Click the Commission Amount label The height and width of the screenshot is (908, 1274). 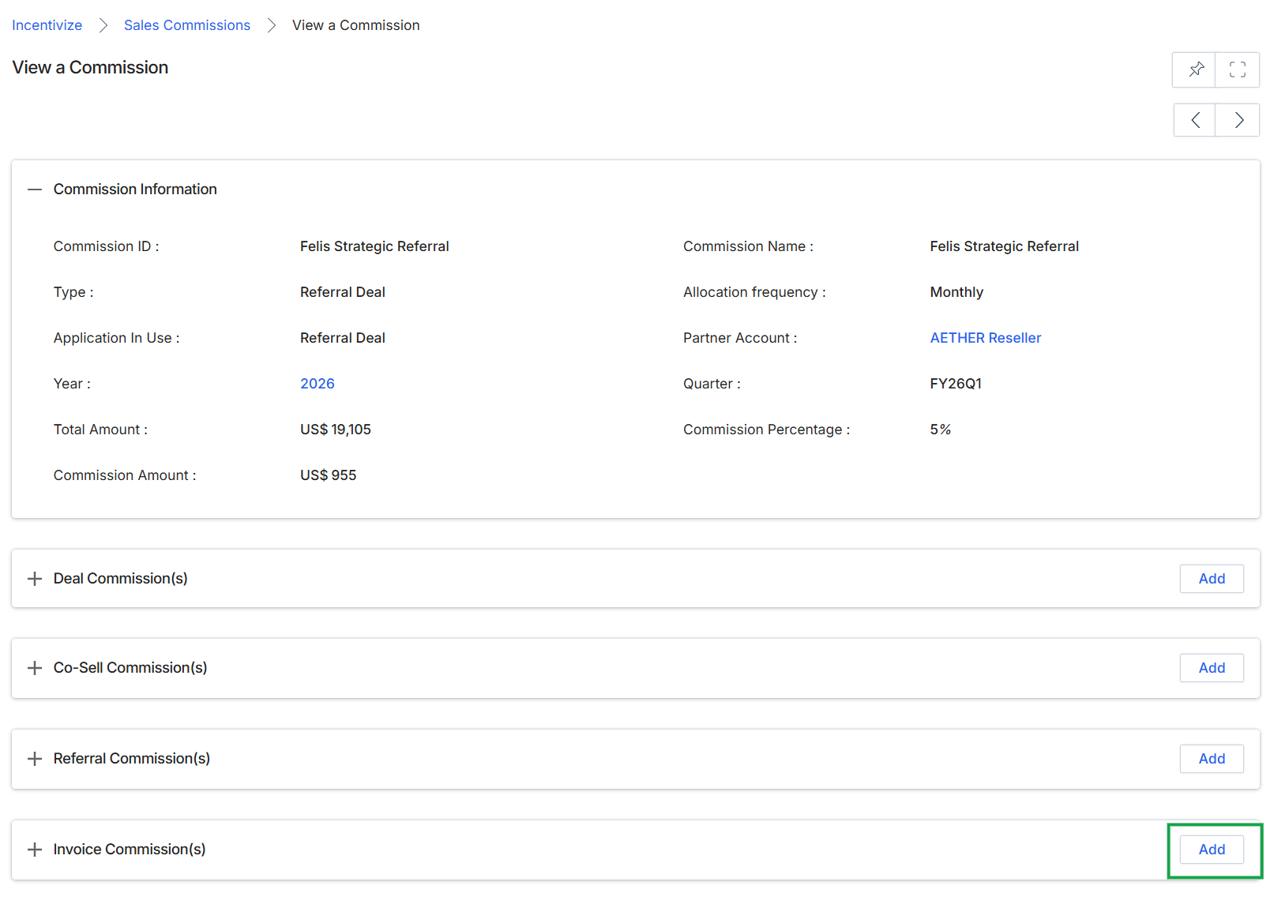(125, 475)
